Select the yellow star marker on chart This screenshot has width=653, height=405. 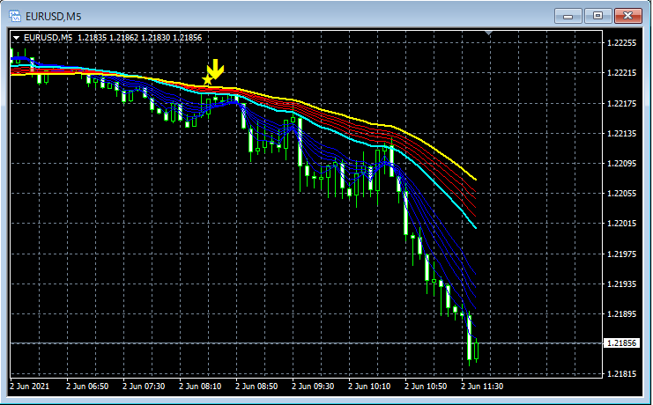click(x=207, y=79)
